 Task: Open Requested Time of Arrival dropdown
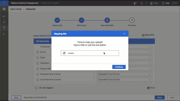[x=124, y=74]
